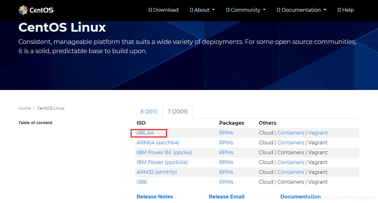
Task: Click Cloud in the i386 row
Action: tap(266, 182)
